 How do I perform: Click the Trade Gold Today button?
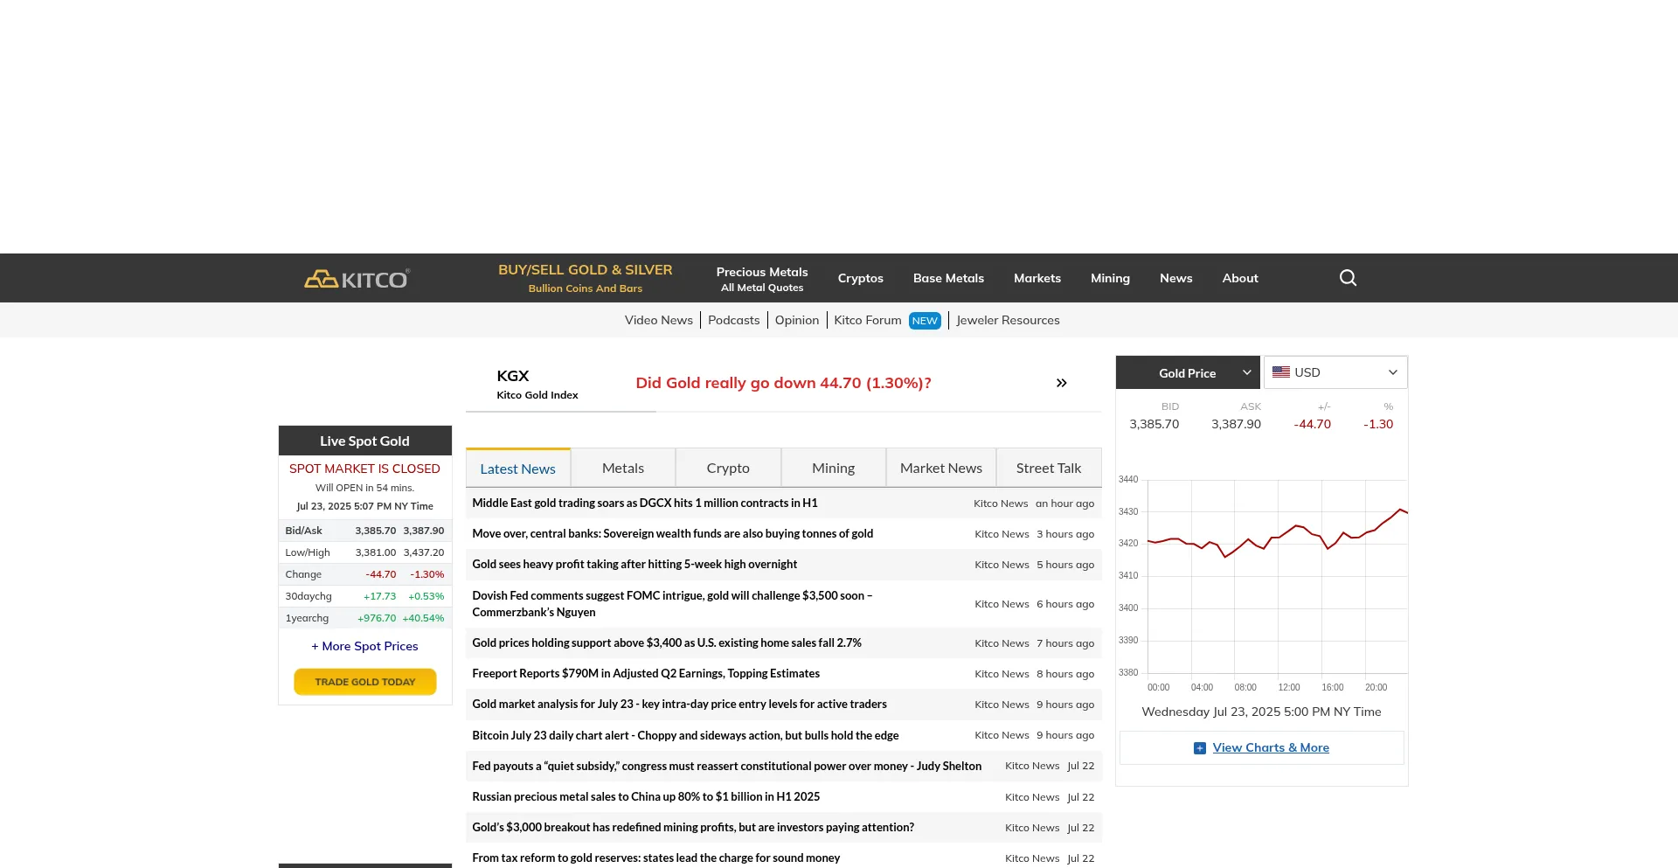365,682
